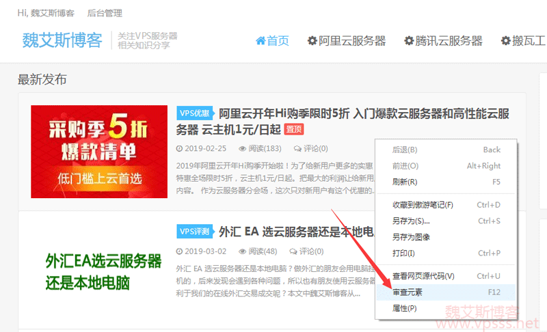Select 刷新(R) in the context menu
Image resolution: width=547 pixels, height=332 pixels.
[404, 182]
